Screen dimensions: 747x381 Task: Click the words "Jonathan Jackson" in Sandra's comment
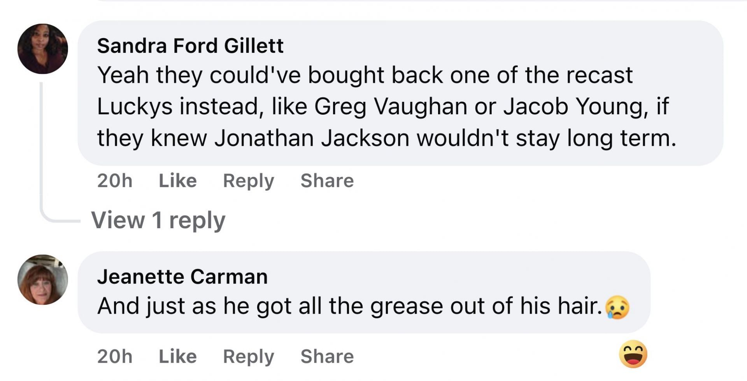(x=311, y=138)
